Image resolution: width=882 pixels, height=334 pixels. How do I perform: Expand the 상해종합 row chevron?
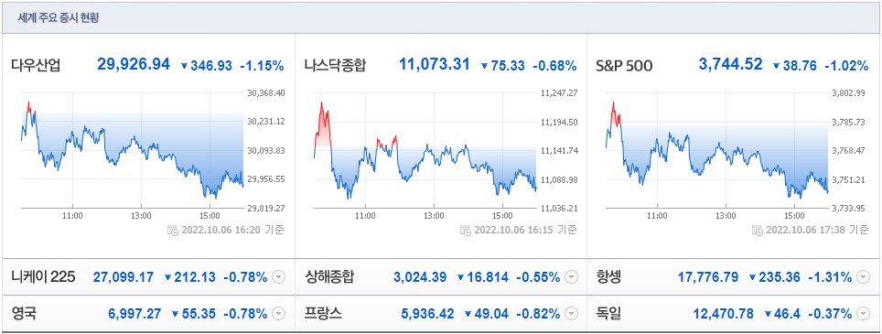point(571,277)
